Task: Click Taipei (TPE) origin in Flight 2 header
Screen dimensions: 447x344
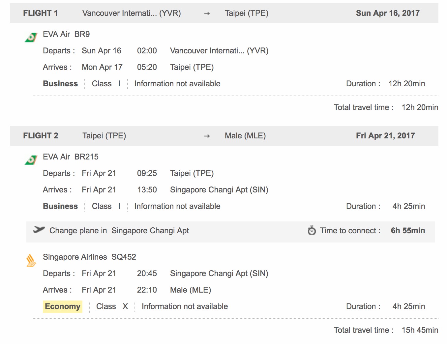Action: pyautogui.click(x=104, y=136)
